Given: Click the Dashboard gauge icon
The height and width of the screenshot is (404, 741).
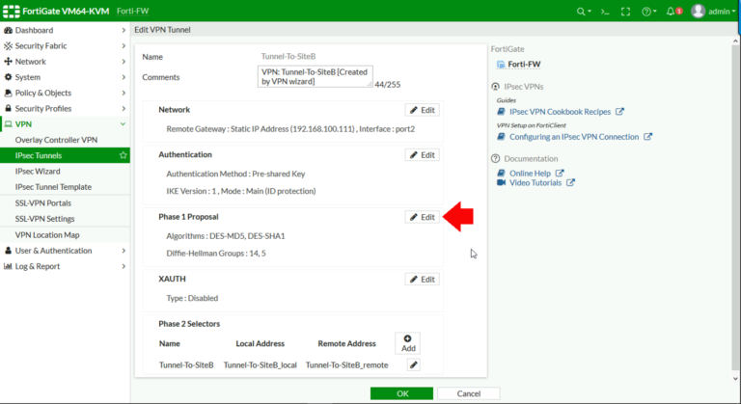Looking at the screenshot, I should click(x=8, y=30).
